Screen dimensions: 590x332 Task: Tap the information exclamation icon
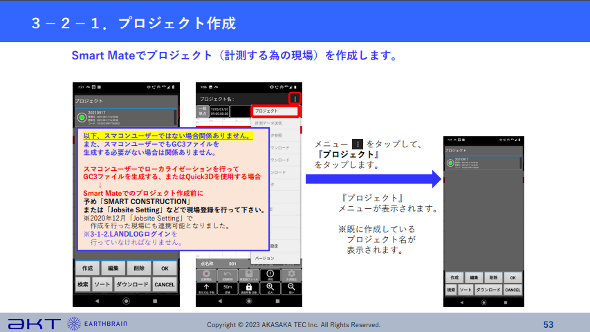(x=270, y=275)
